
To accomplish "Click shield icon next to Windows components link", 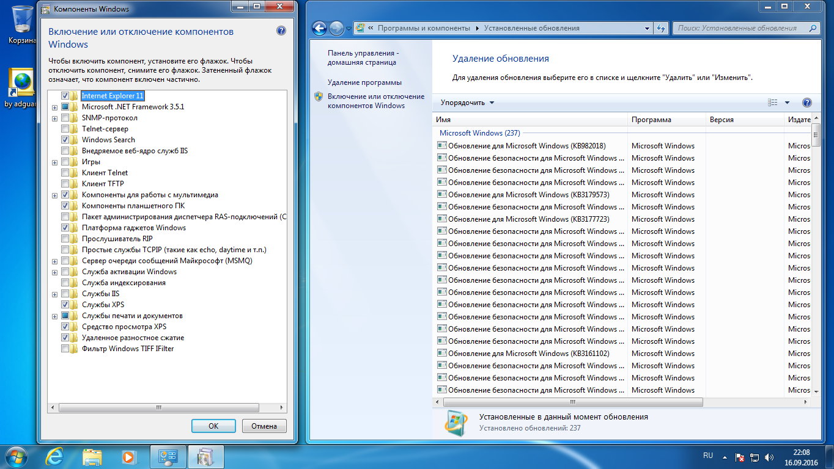I will click(x=319, y=96).
